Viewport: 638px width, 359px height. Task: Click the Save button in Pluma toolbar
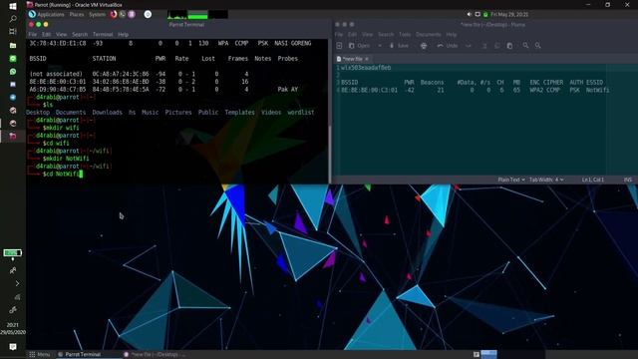pos(399,46)
